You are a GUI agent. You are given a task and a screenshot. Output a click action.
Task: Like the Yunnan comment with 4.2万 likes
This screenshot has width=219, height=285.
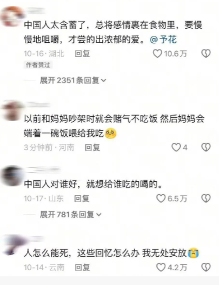[x=161, y=268]
